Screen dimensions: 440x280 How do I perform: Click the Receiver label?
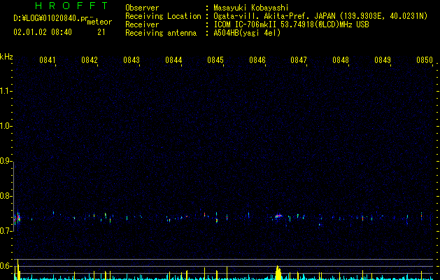point(142,24)
